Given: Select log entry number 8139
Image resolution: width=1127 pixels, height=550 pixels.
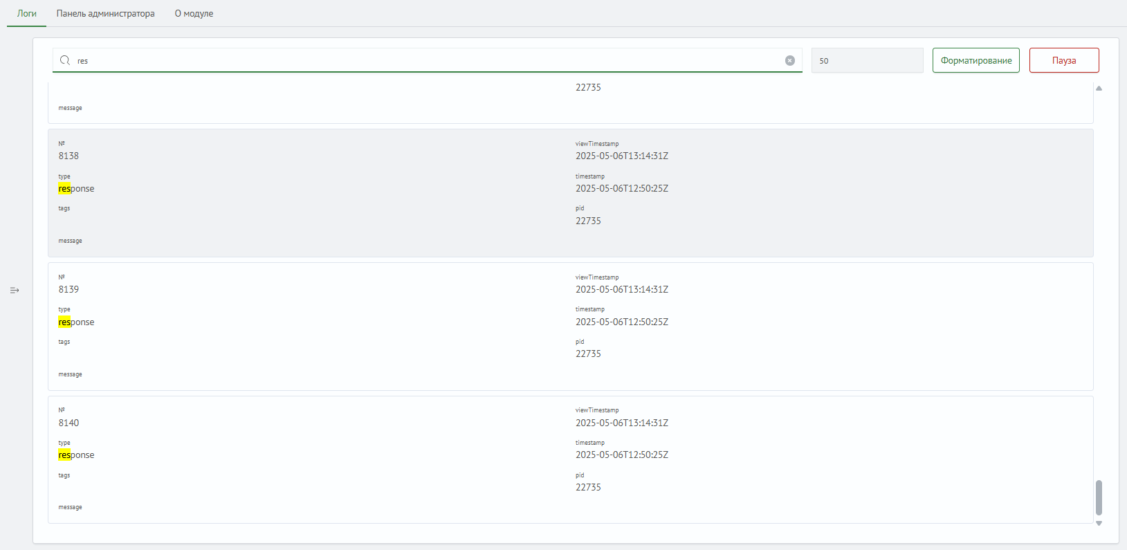Looking at the screenshot, I should coord(68,290).
